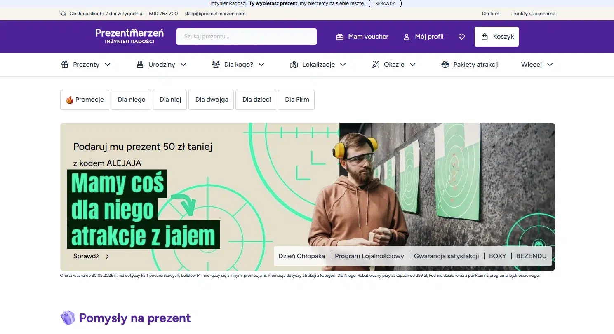
Task: Click the map pin icon beside Lokalizacje
Action: (294, 65)
